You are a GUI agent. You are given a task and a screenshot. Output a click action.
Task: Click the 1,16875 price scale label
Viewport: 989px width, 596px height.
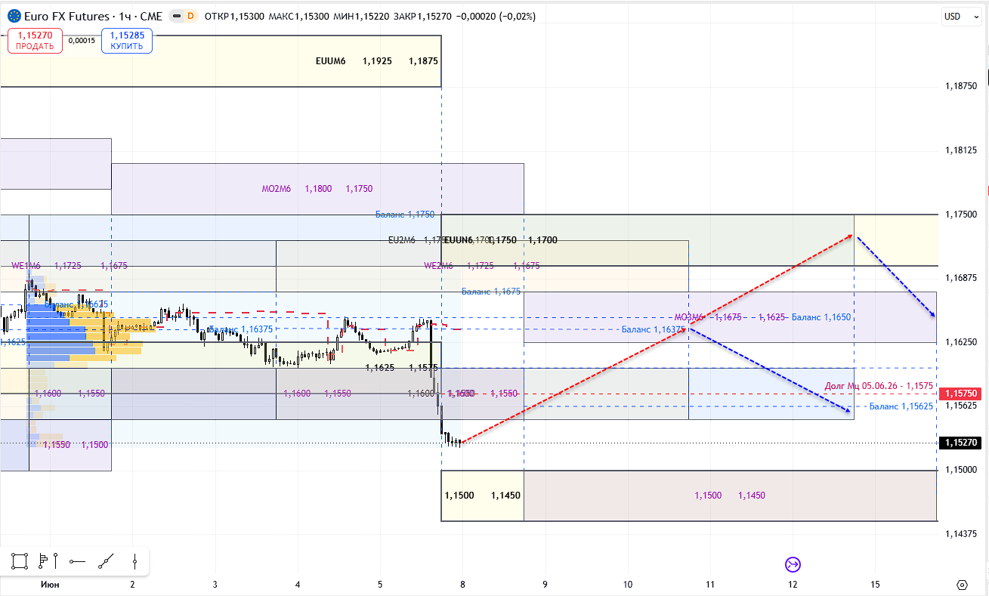pyautogui.click(x=961, y=278)
